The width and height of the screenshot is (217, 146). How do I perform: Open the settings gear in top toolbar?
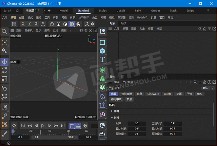click(92, 24)
